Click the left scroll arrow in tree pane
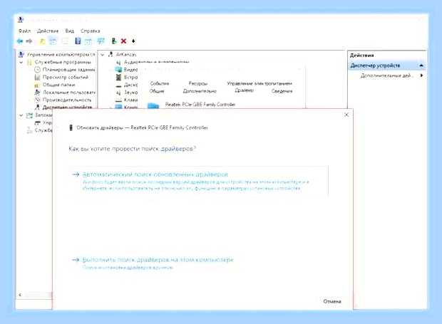This screenshot has height=324, width=442. pyautogui.click(x=20, y=295)
